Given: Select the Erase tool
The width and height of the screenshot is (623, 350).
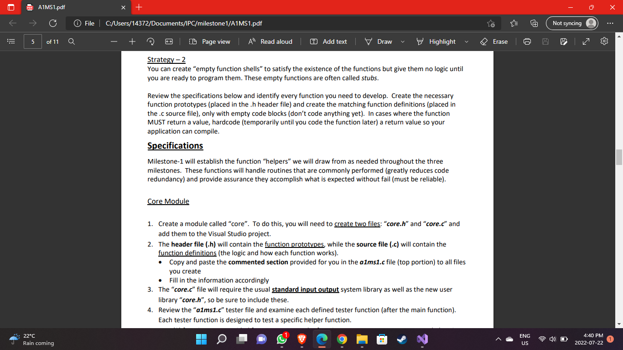Looking at the screenshot, I should coord(494,41).
